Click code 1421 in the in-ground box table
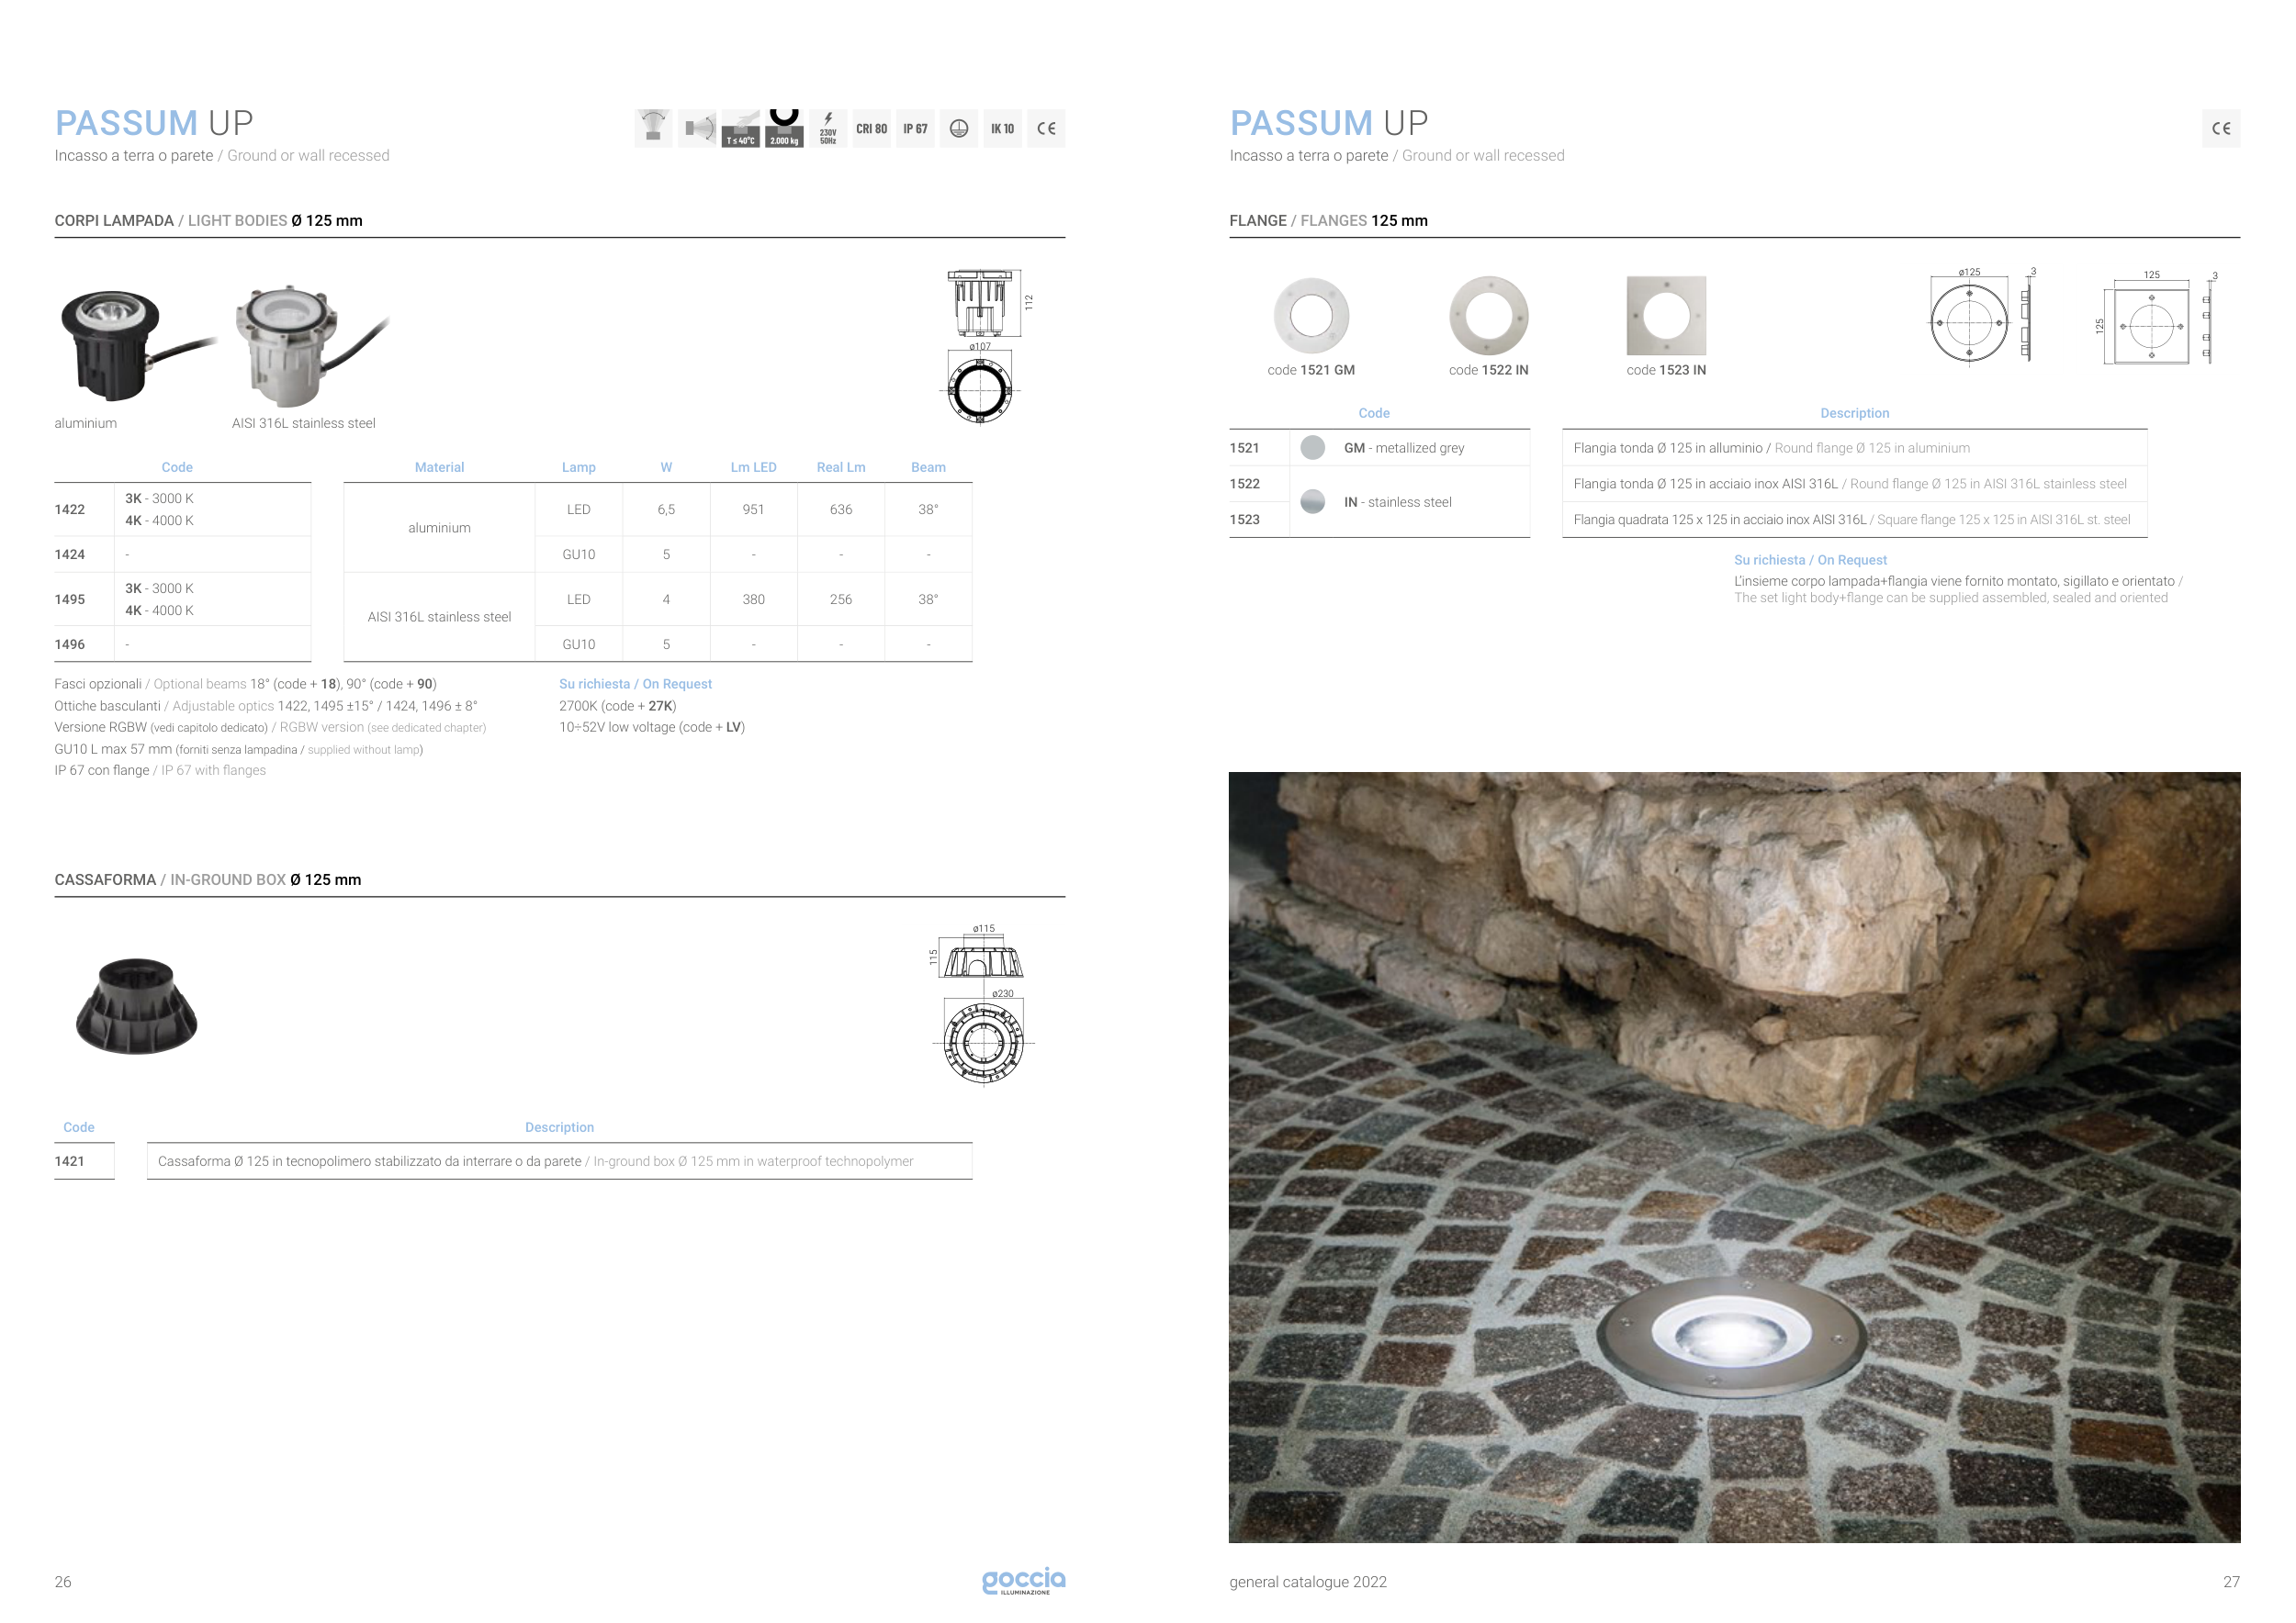This screenshot has height=1623, width=2296. pos(70,1161)
